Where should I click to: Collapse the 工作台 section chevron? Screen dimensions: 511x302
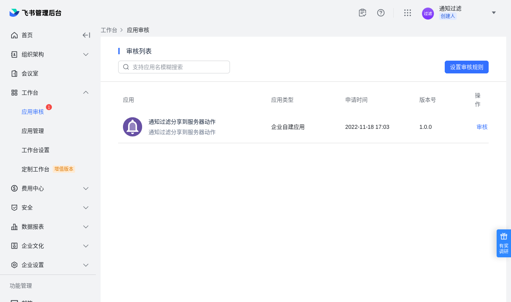pos(86,93)
